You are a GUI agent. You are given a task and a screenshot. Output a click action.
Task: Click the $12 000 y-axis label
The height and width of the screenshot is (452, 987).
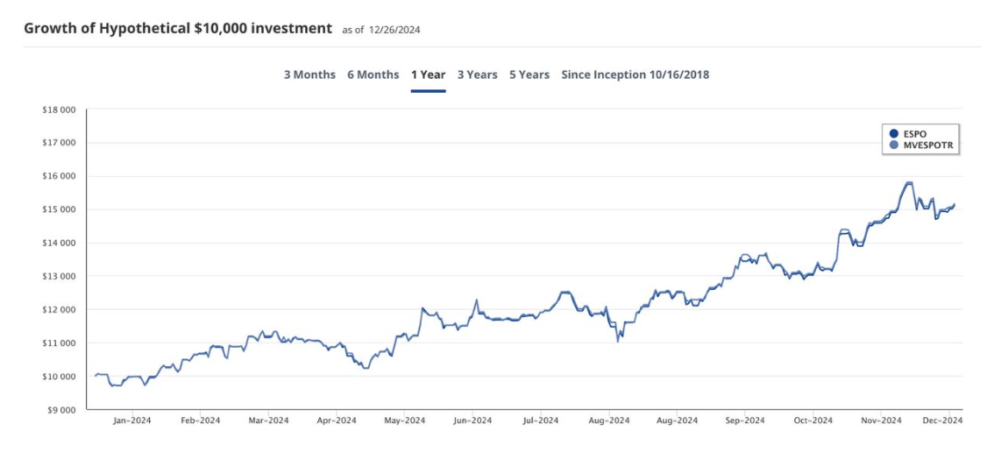(60, 309)
